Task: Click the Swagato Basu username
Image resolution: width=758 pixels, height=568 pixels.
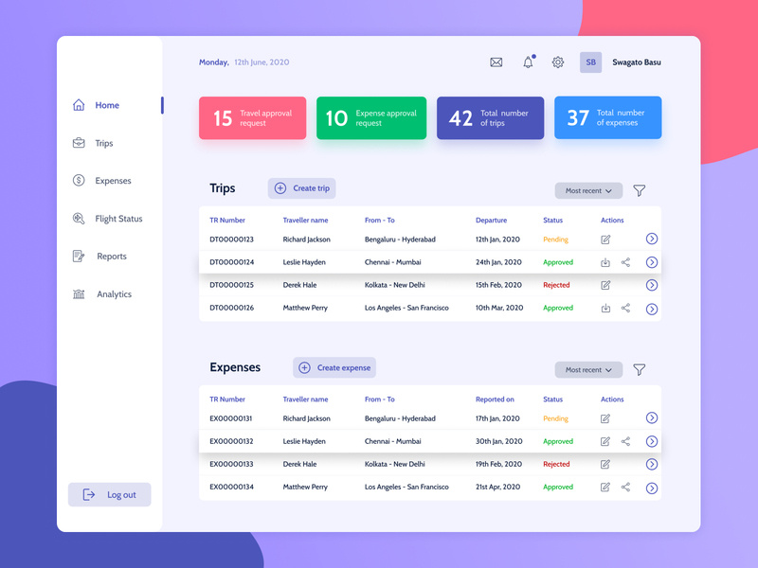Action: [x=636, y=62]
